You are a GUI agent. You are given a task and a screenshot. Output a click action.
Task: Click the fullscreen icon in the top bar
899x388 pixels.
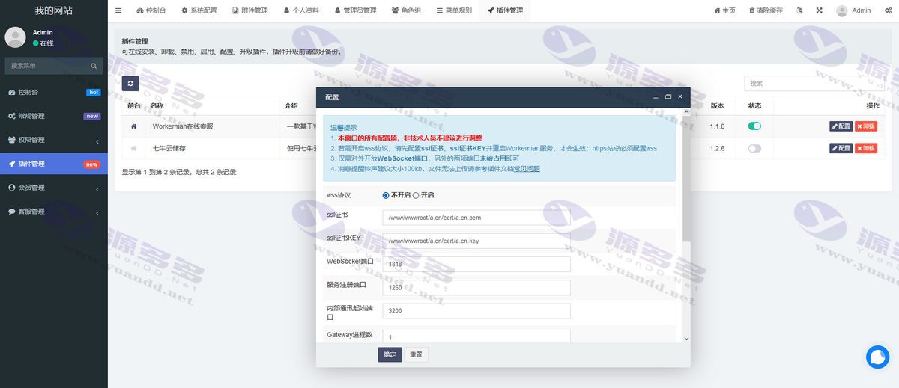coord(819,10)
